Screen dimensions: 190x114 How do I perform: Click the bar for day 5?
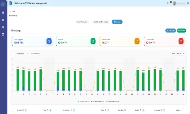click(x=41, y=80)
